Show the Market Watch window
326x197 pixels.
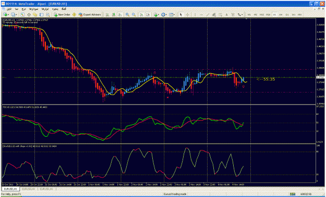tap(22, 15)
